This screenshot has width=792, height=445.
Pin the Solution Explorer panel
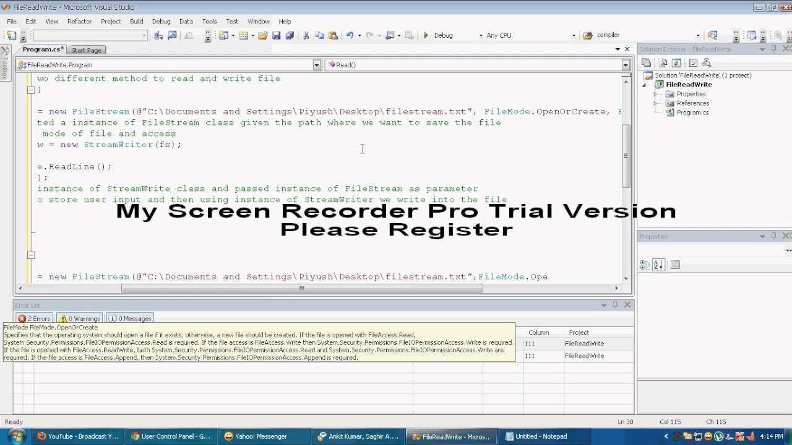tap(773, 49)
